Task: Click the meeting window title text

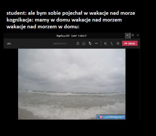Action: [72, 36]
